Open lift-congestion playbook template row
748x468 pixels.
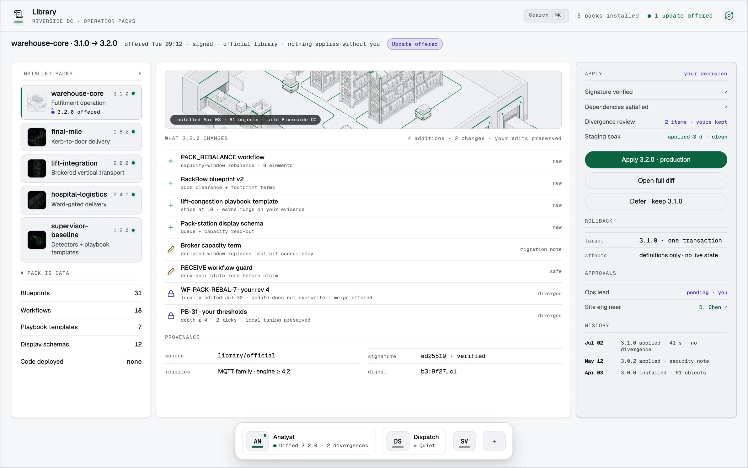363,205
